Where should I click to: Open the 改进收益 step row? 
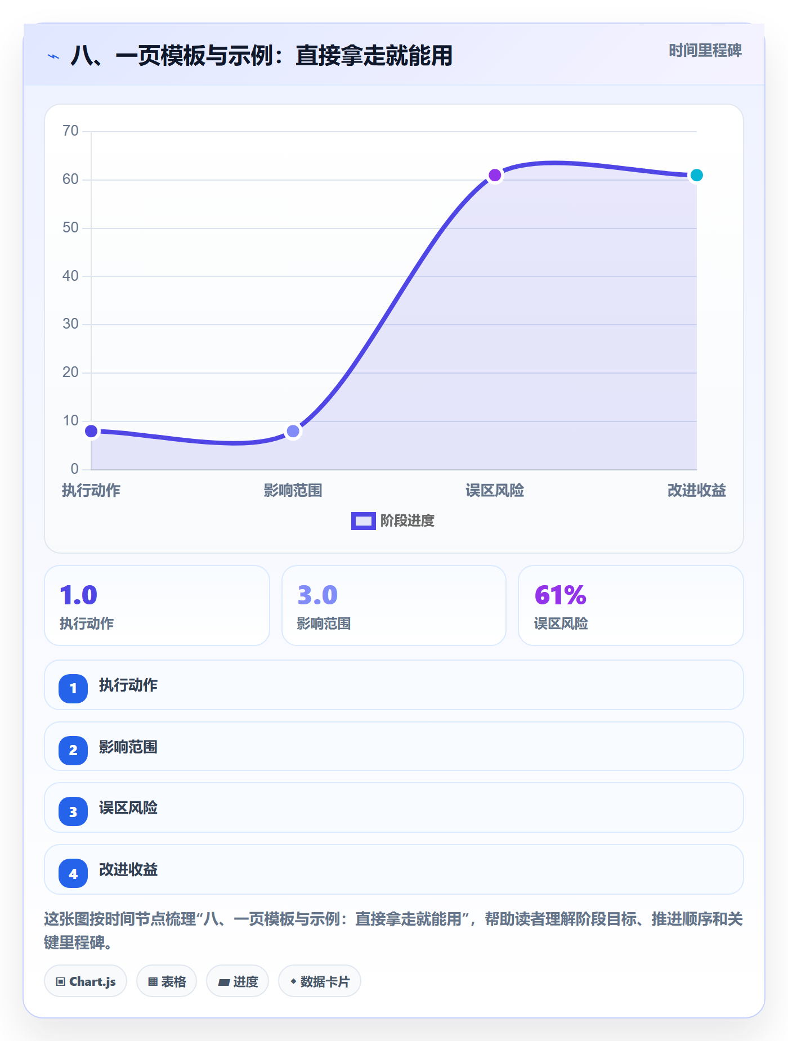coord(394,869)
